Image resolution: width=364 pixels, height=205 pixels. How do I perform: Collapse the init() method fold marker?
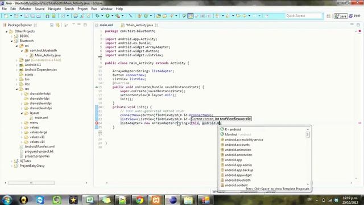pyautogui.click(x=103, y=107)
